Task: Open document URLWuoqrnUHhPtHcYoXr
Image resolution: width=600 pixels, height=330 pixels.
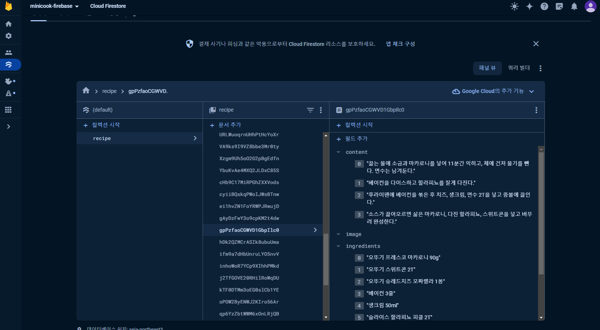Action: [x=249, y=134]
